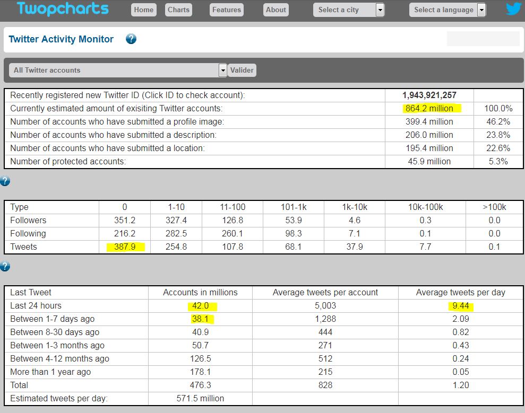Select the 260.1 Following value

tap(233, 233)
